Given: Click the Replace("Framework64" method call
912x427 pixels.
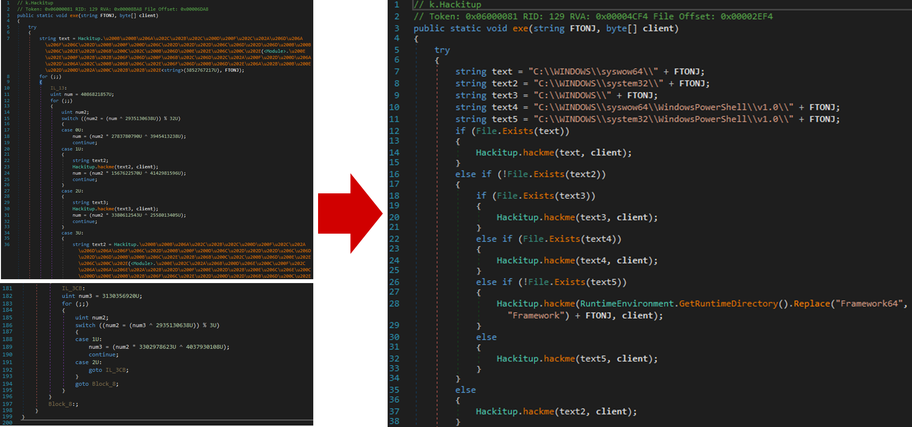Looking at the screenshot, I should pyautogui.click(x=850, y=304).
